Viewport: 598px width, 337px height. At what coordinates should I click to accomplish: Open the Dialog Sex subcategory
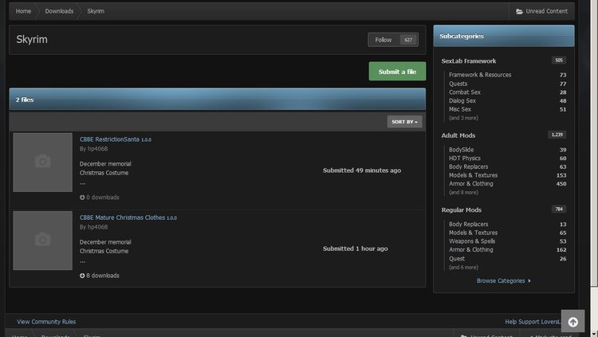tap(462, 100)
